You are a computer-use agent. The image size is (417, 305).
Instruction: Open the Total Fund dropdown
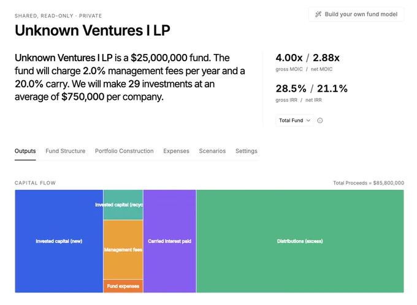(x=295, y=121)
